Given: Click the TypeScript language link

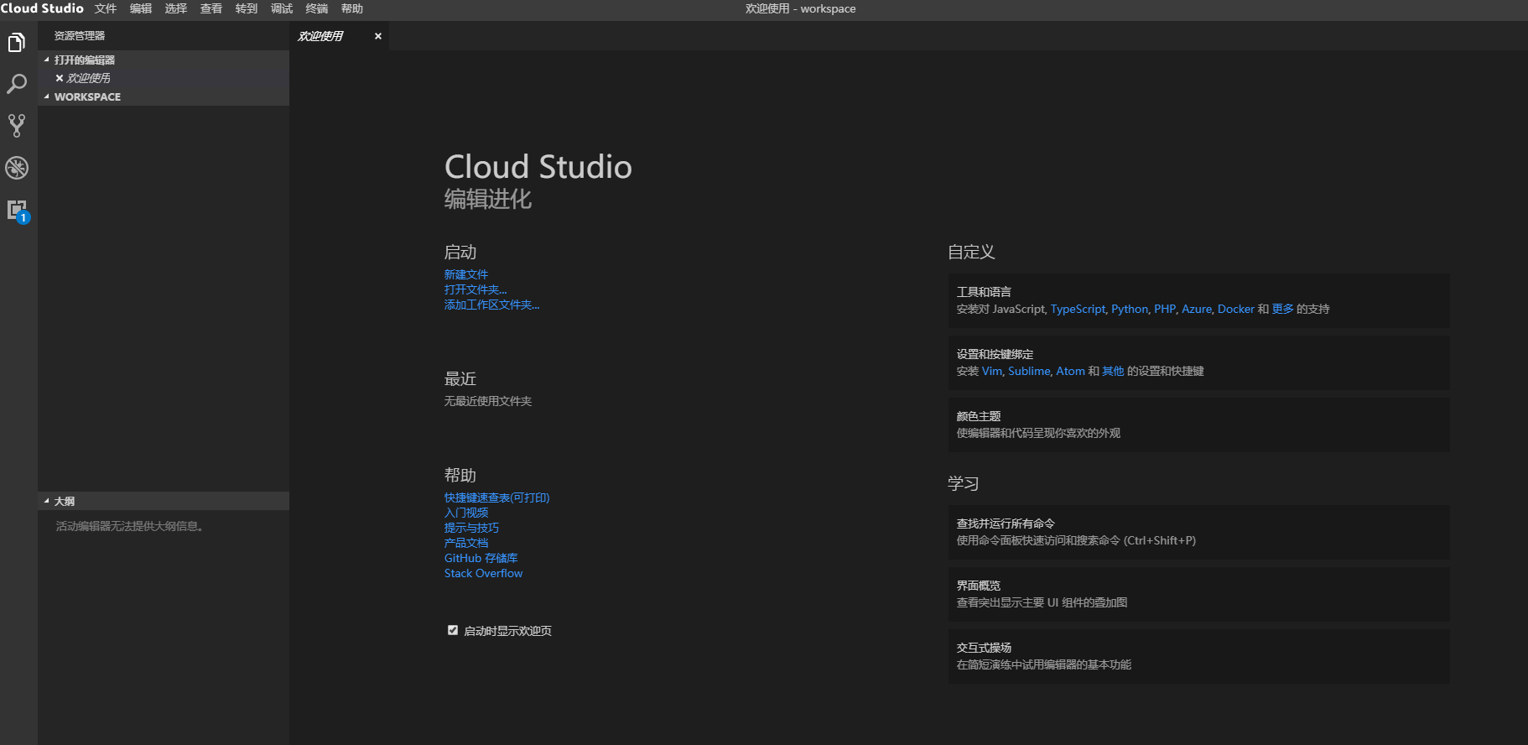Looking at the screenshot, I should pyautogui.click(x=1078, y=309).
